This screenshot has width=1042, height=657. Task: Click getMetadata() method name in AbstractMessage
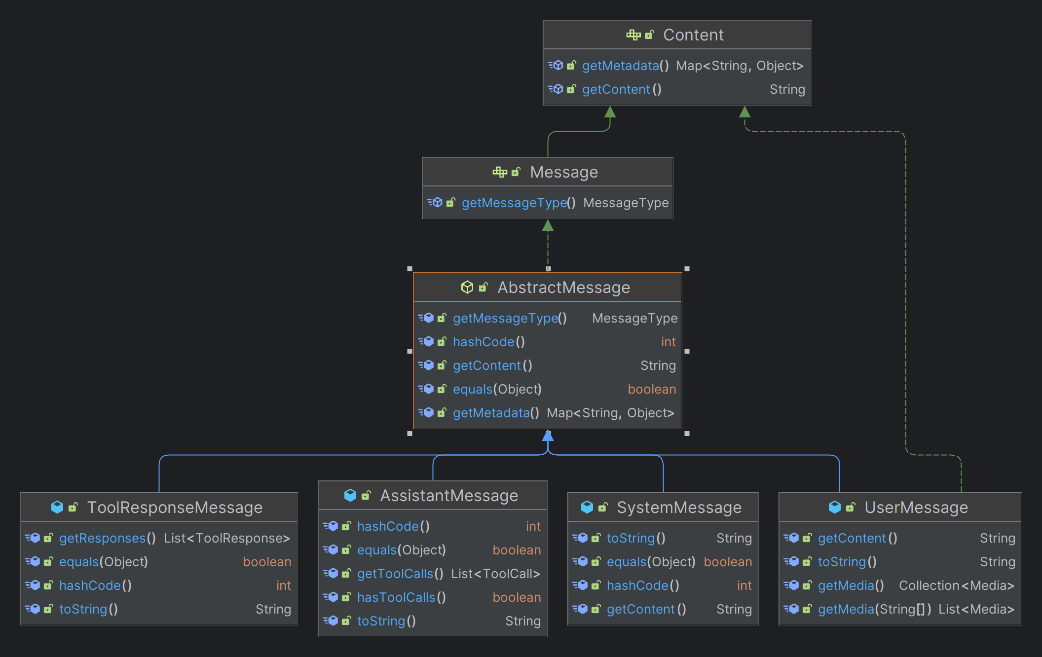[496, 413]
